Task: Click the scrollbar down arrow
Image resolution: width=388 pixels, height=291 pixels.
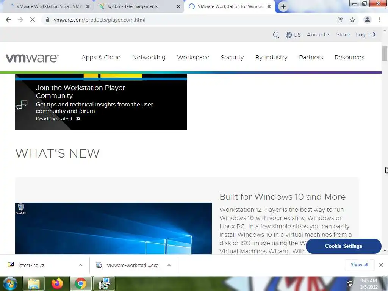Action: point(385,251)
